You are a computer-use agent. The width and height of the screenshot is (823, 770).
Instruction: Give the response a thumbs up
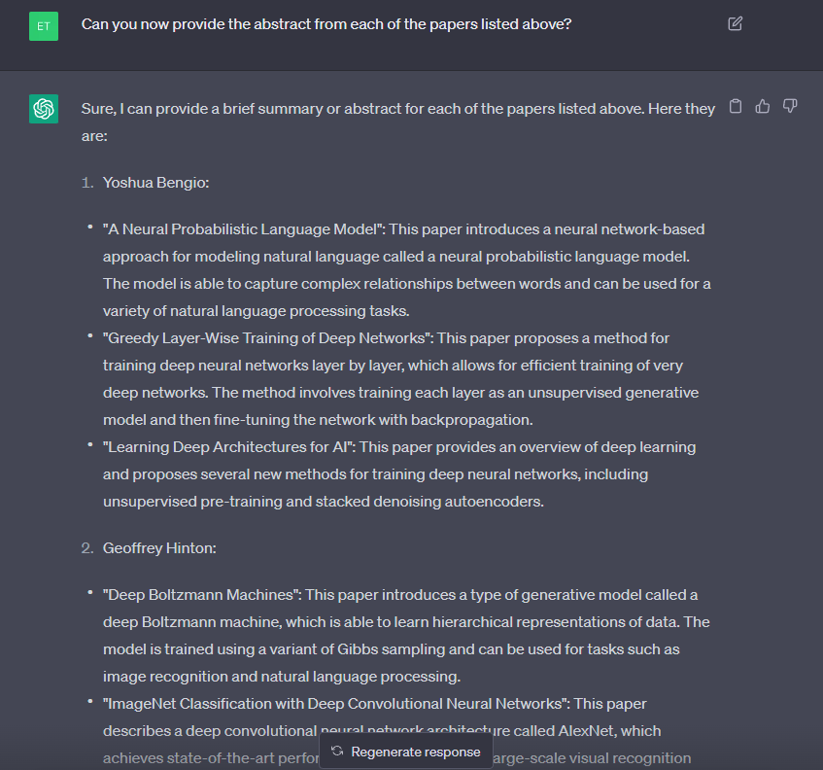(763, 106)
